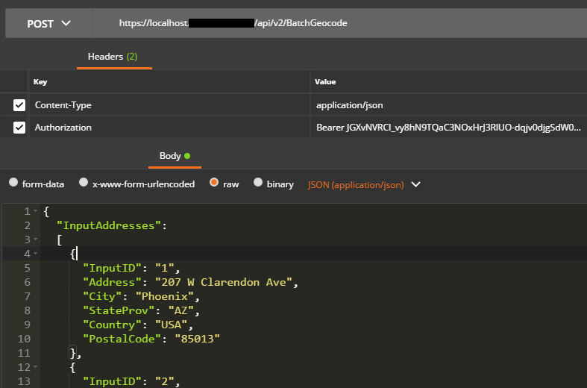This screenshot has height=388, width=587.
Task: Click the application/json header value
Action: click(350, 105)
